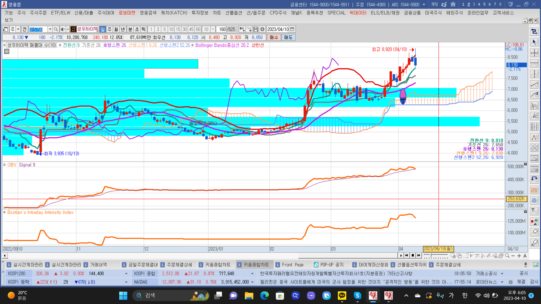541x304 pixels.
Task: Open the KOSPI200 index dropdown
Action: point(126,274)
